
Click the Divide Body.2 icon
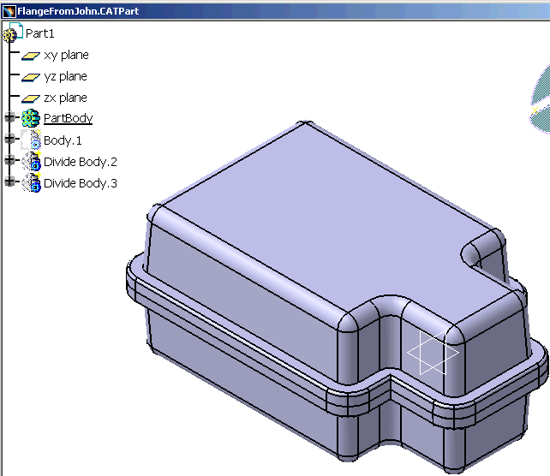32,161
